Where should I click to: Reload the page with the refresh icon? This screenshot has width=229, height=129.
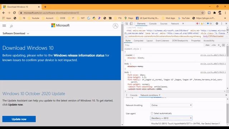(x=14, y=13)
